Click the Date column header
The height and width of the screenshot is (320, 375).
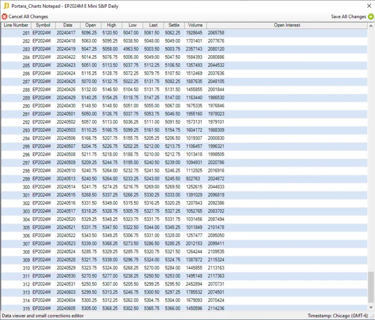click(x=68, y=25)
